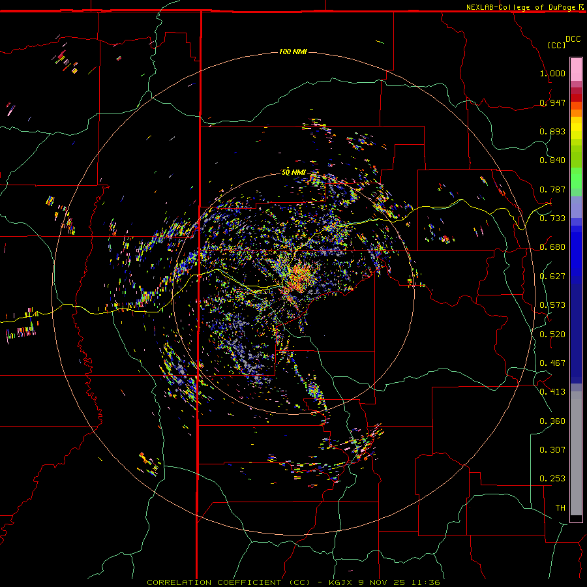587x587 pixels.
Task: Select the 0.947 scale value
Action: (x=552, y=102)
